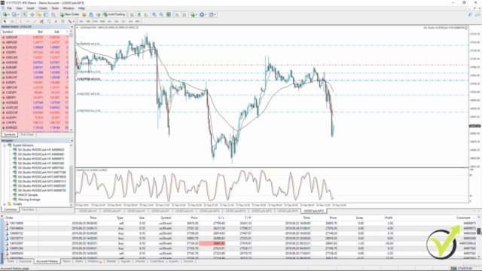Switch timeframe to M5

click(88, 22)
